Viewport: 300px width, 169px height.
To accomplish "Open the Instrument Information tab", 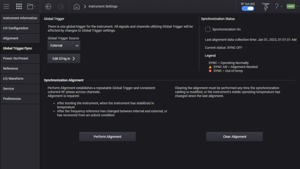I will [x=20, y=18].
